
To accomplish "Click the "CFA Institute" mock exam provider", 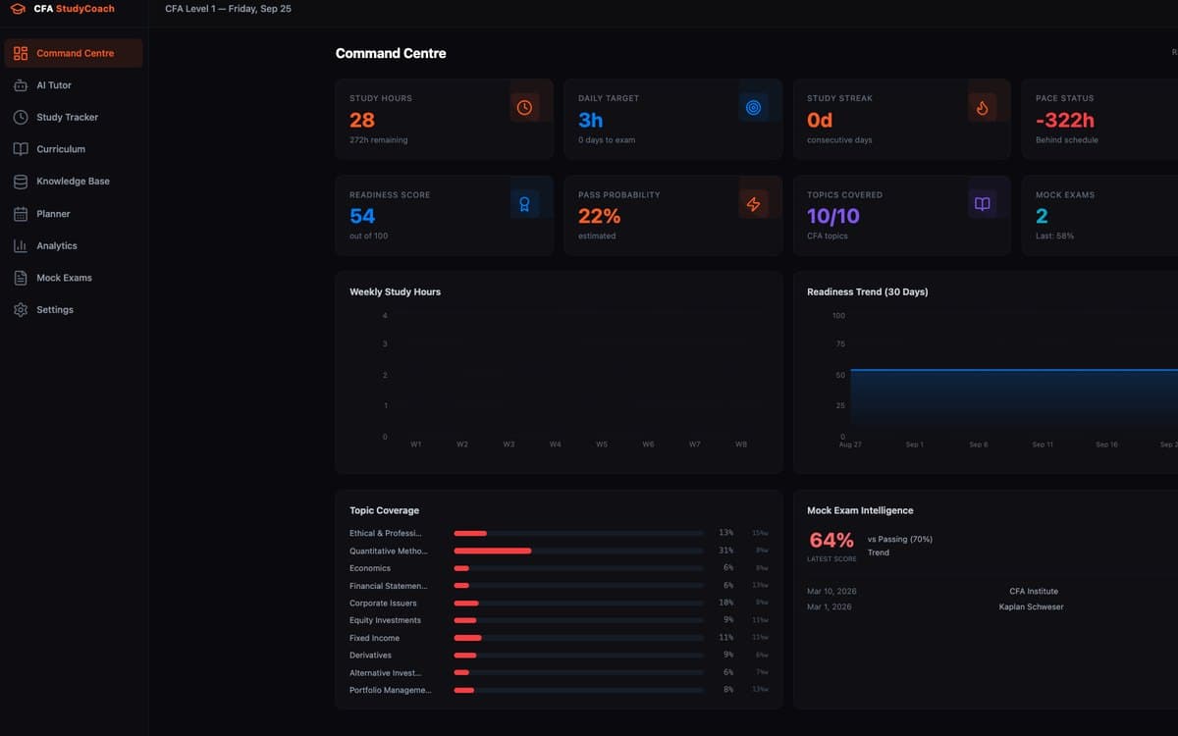I will click(1034, 592).
